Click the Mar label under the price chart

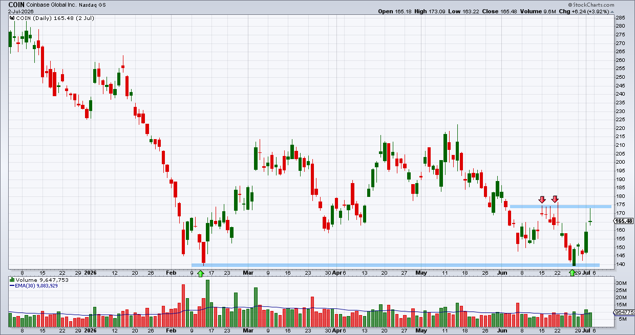click(248, 273)
